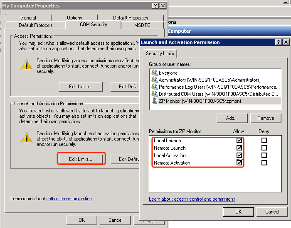The width and height of the screenshot is (291, 228).
Task: Enable Deny for Local Activation
Action: click(264, 155)
